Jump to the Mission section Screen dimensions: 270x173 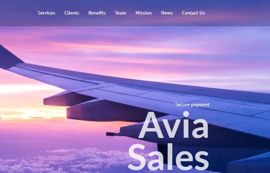point(143,13)
